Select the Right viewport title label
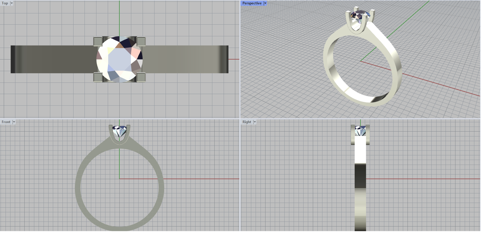The image size is (481, 232). (x=247, y=122)
